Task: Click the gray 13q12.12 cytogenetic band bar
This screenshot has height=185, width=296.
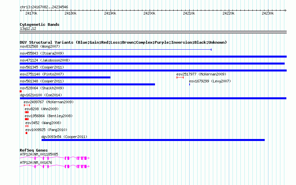Action: (153, 32)
